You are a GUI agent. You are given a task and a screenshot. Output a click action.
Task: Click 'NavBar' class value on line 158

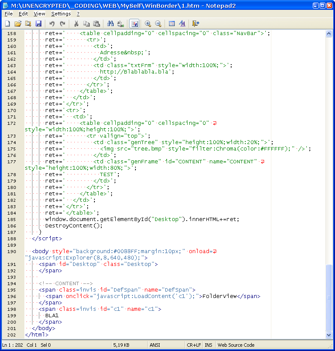(247, 33)
